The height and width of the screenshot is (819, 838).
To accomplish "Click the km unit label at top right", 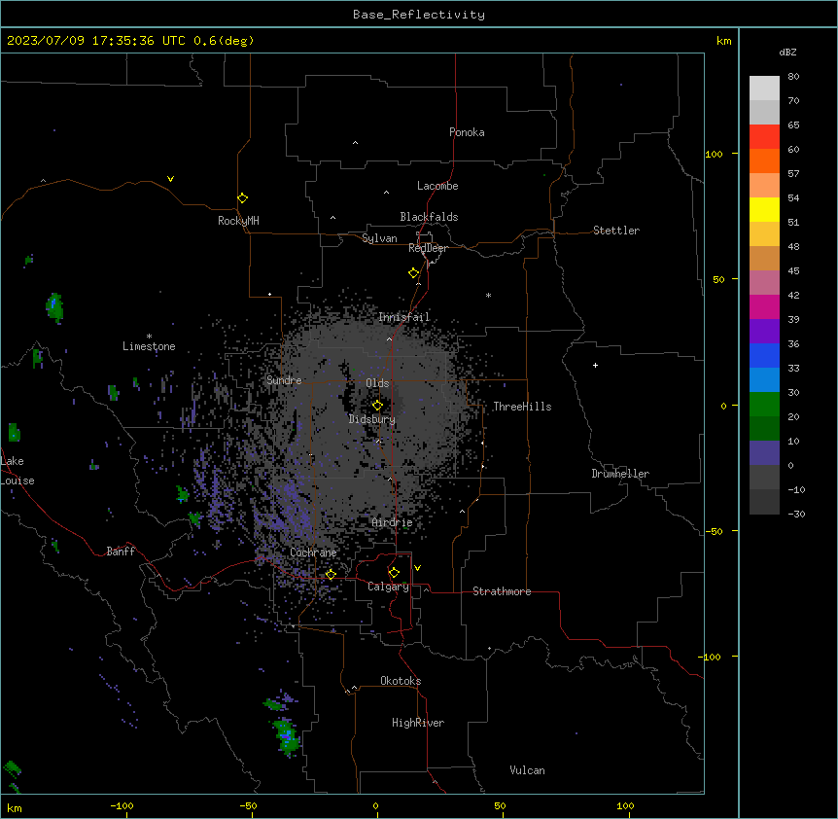I will coord(724,41).
